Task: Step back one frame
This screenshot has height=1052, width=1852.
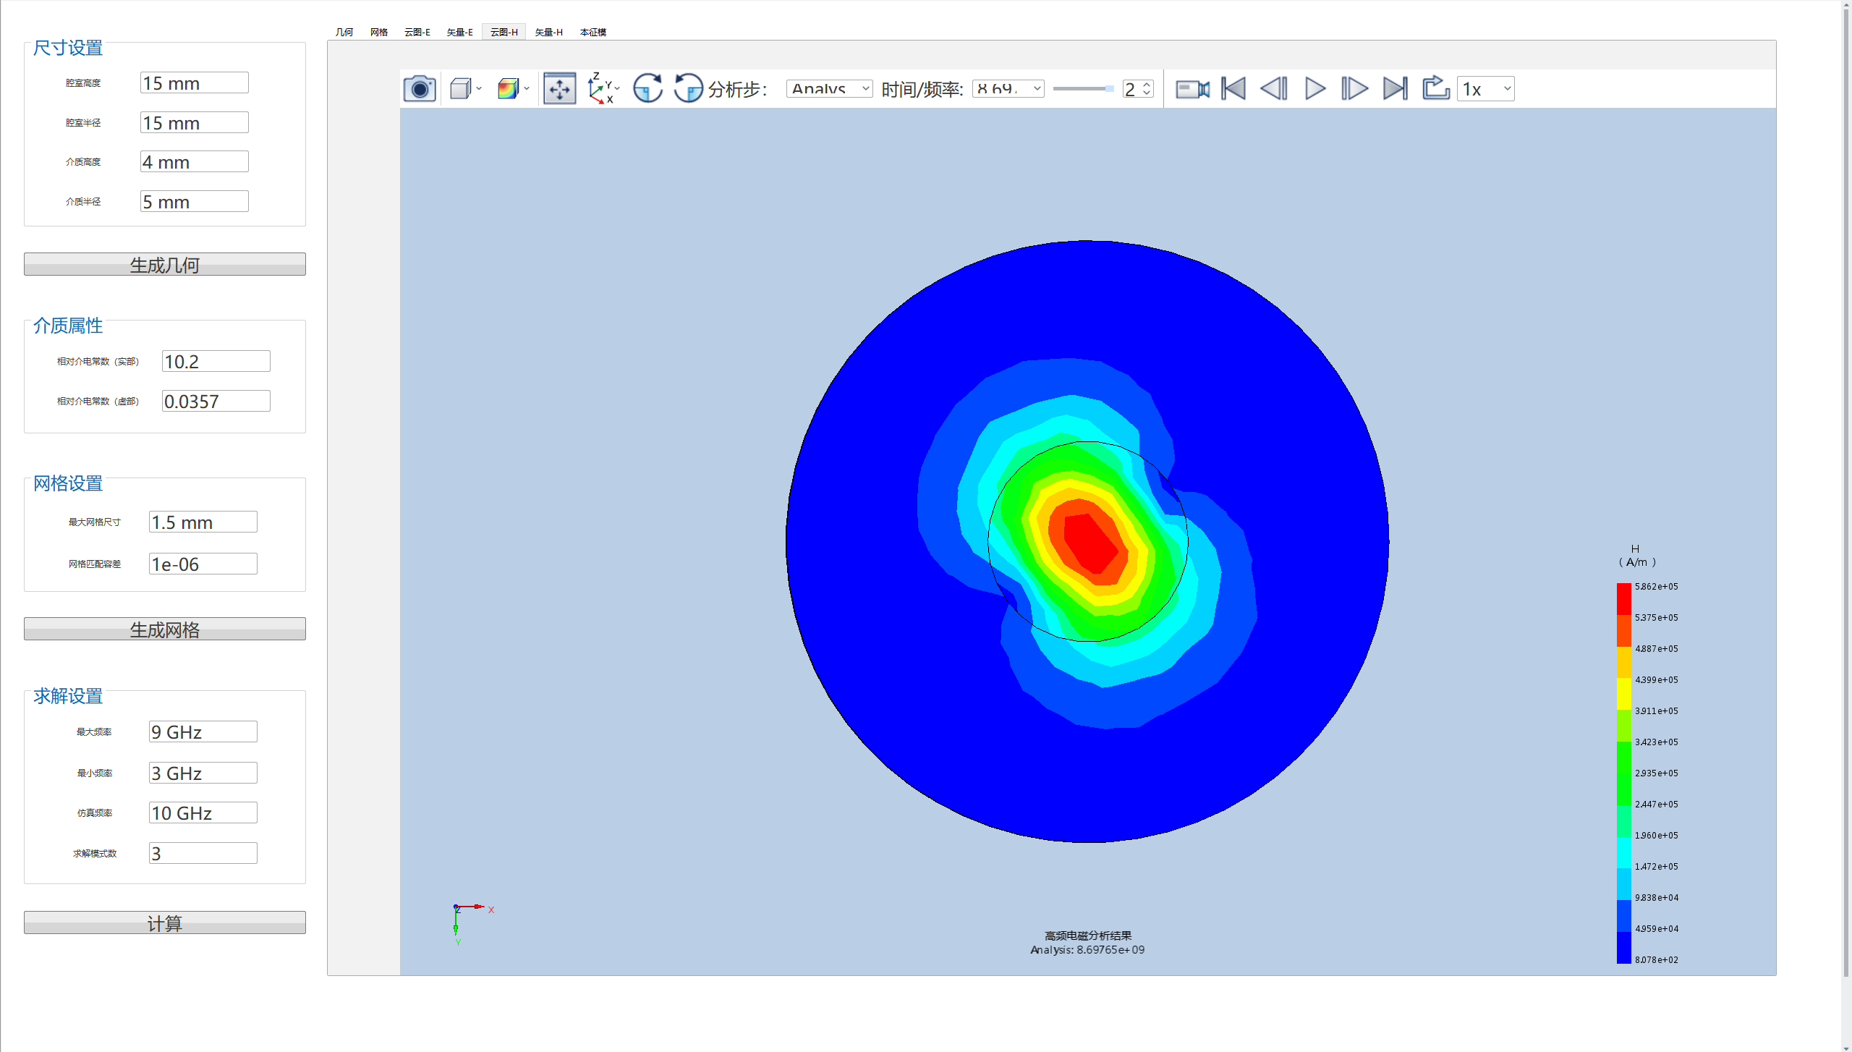Action: tap(1274, 89)
